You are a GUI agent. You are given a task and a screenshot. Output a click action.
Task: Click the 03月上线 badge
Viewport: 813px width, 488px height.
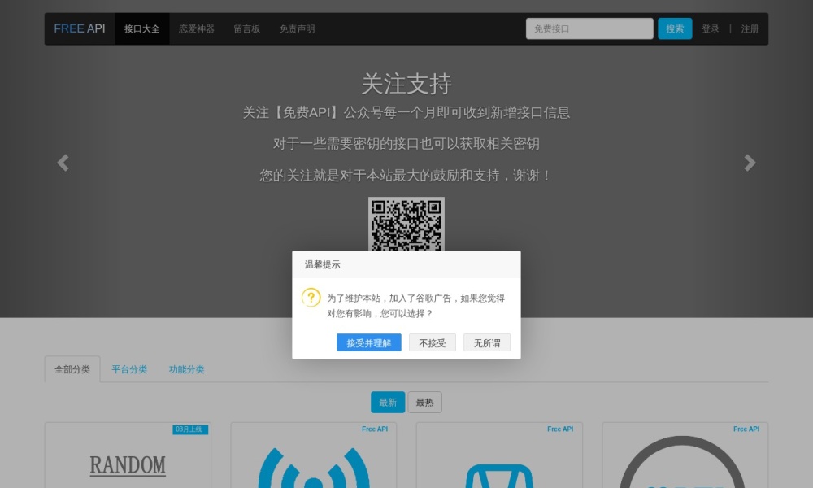pos(189,429)
